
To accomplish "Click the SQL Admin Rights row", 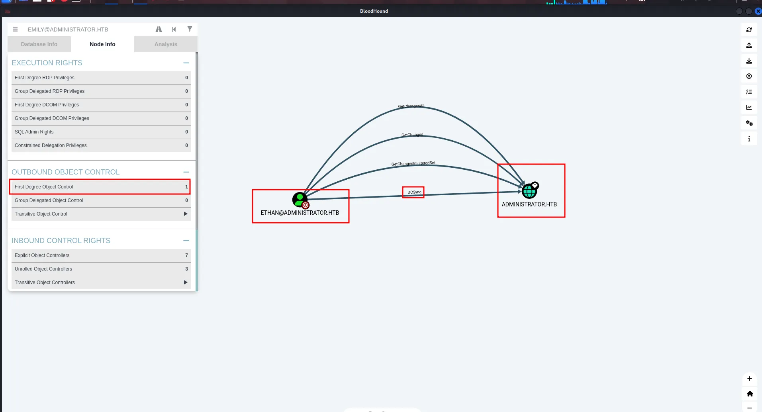I will pyautogui.click(x=101, y=132).
